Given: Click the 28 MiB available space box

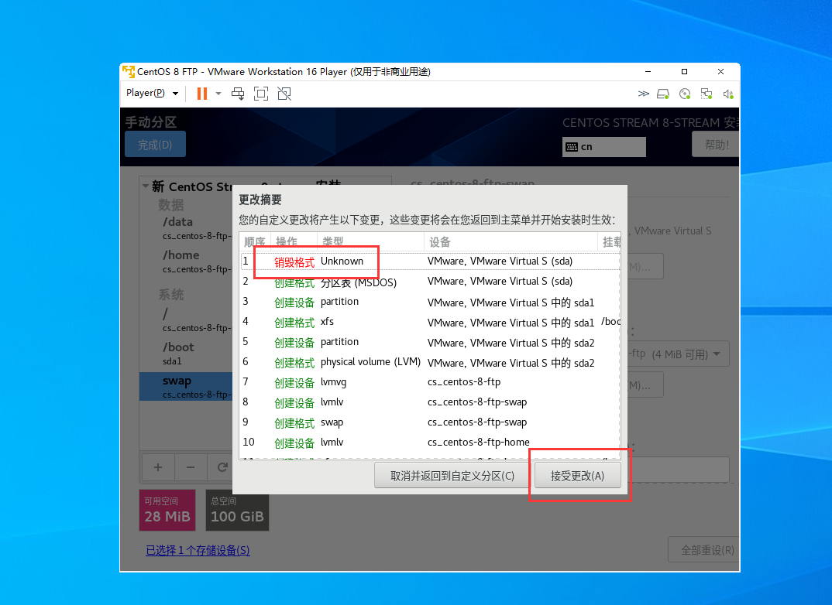Looking at the screenshot, I should [x=167, y=510].
